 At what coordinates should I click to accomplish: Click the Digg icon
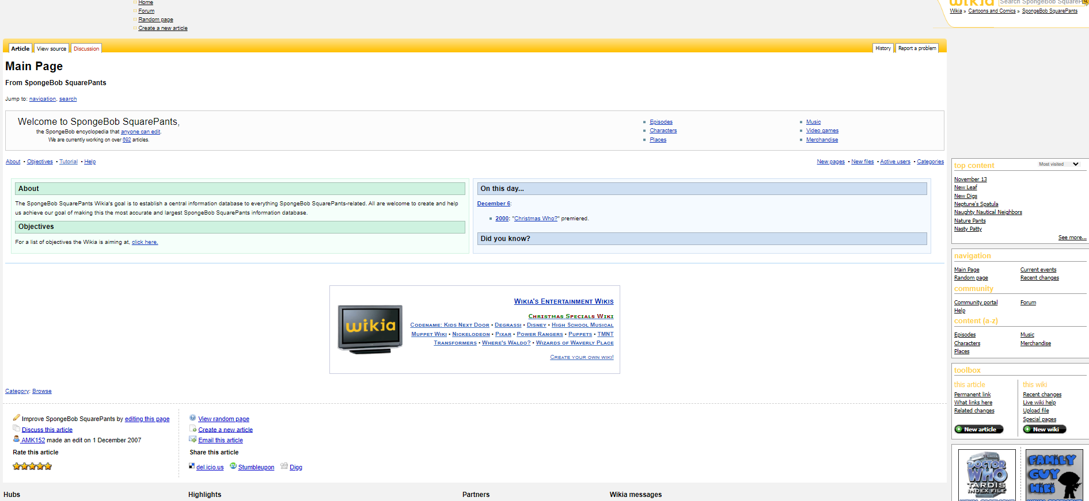tap(284, 466)
